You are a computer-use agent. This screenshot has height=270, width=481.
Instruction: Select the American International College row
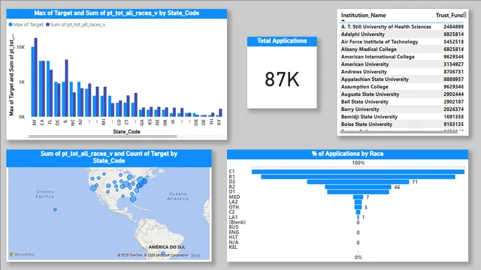402,57
